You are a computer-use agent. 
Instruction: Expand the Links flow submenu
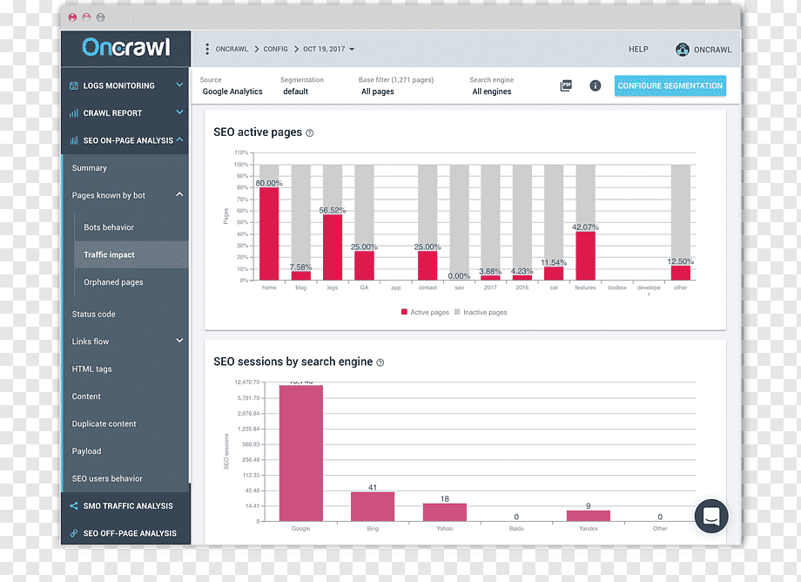click(x=125, y=342)
